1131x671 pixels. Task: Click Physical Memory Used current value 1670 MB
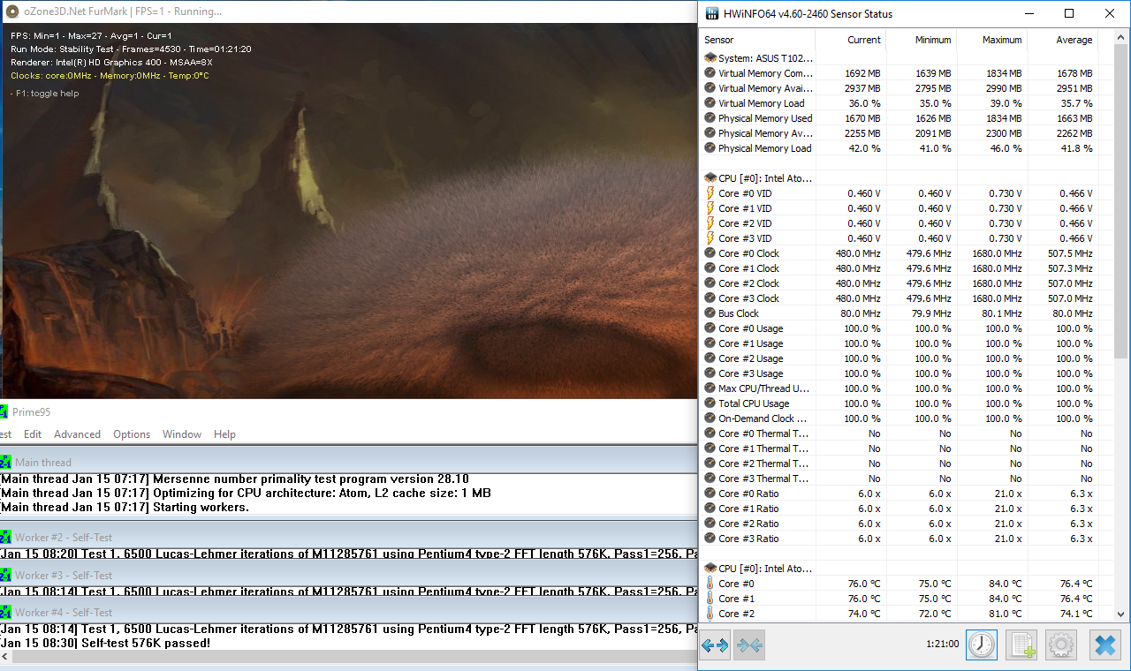tap(863, 118)
